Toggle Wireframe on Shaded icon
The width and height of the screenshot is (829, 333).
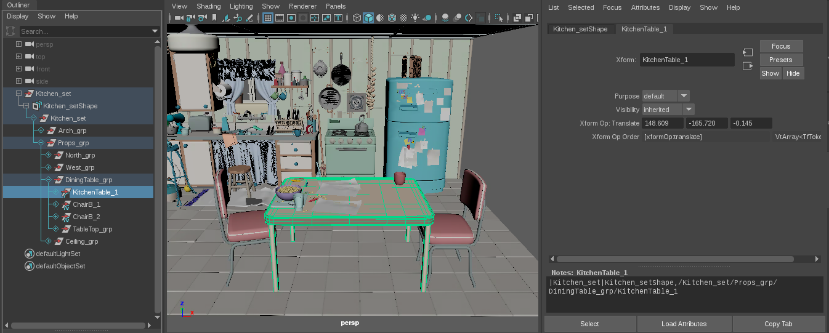click(x=392, y=18)
